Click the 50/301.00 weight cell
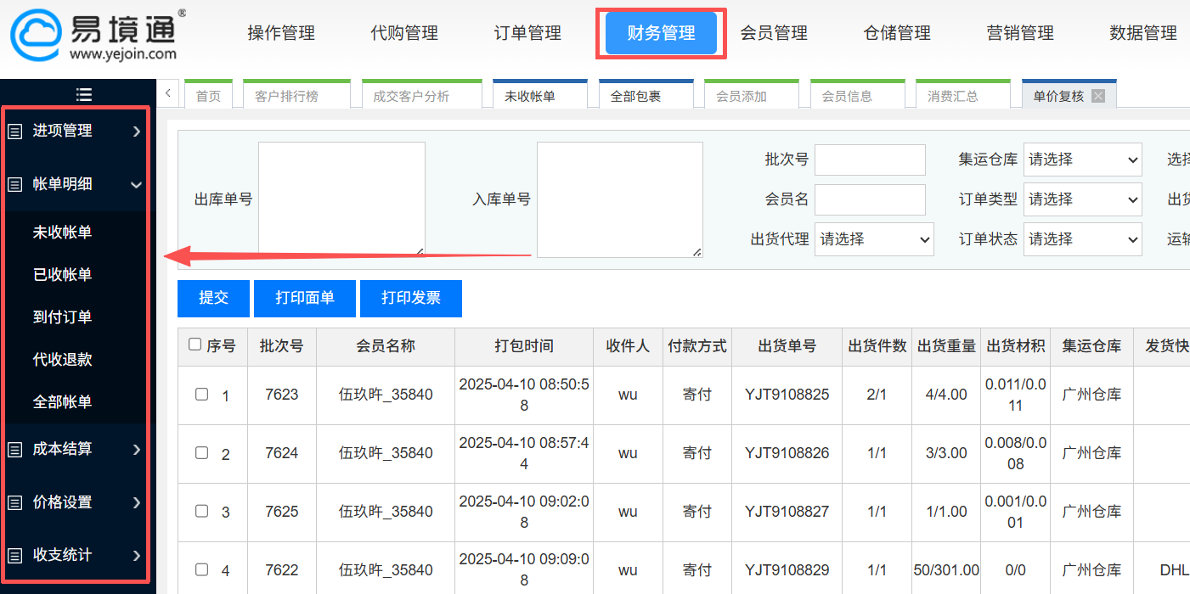This screenshot has height=594, width=1190. coord(946,570)
